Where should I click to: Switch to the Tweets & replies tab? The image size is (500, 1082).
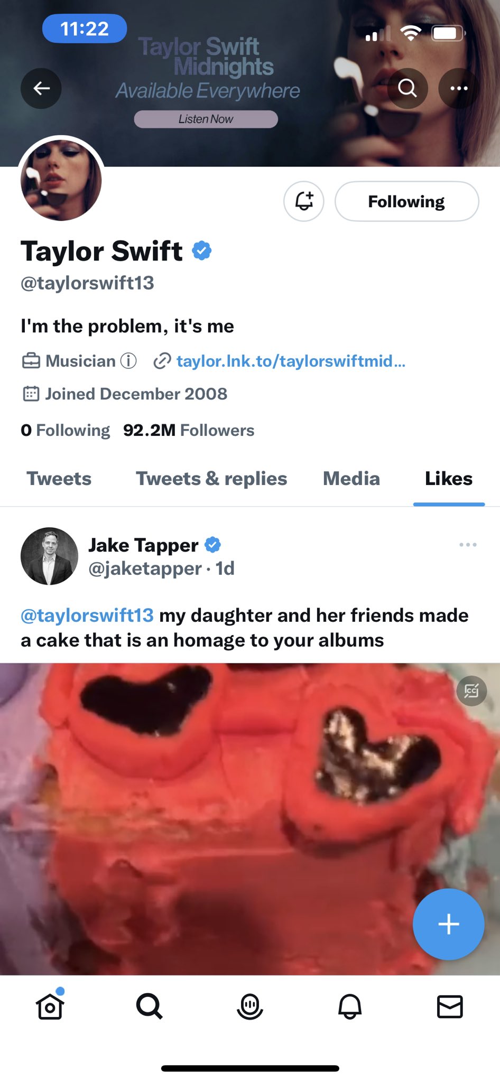click(x=211, y=479)
